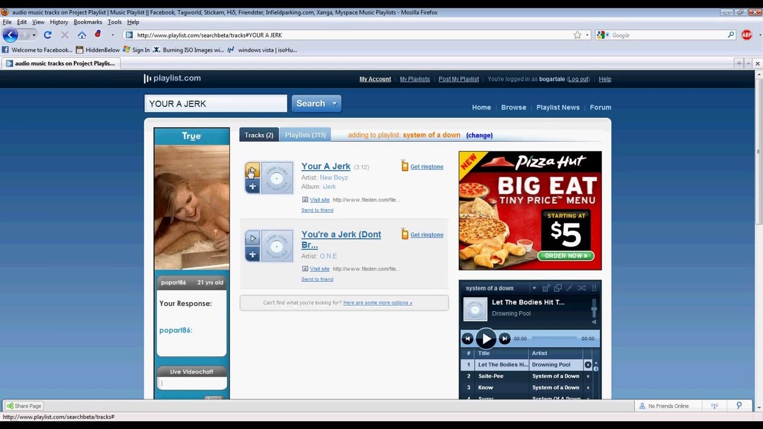
Task: Skip to next track in player
Action: pos(504,339)
